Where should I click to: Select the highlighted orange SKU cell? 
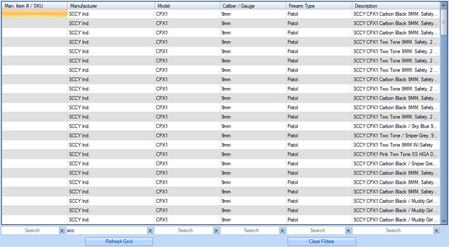35,14
